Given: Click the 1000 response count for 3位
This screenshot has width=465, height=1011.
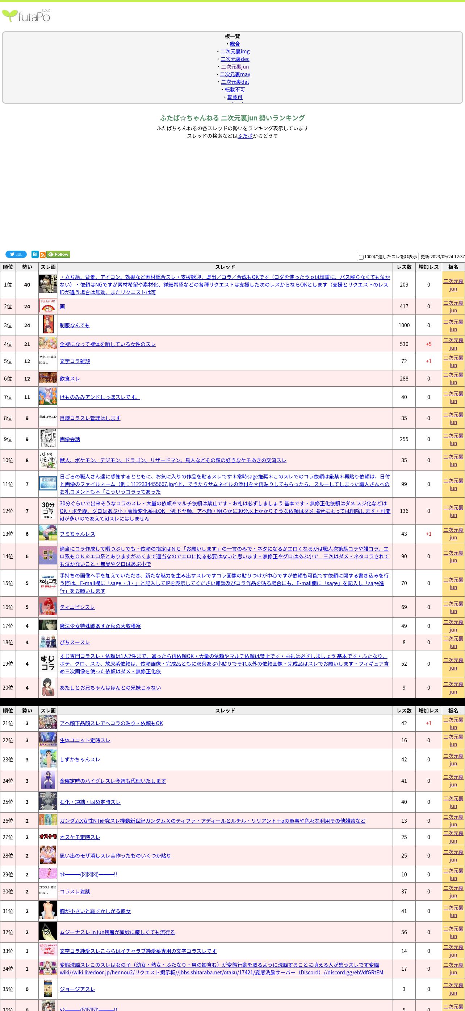Looking at the screenshot, I should [x=404, y=325].
